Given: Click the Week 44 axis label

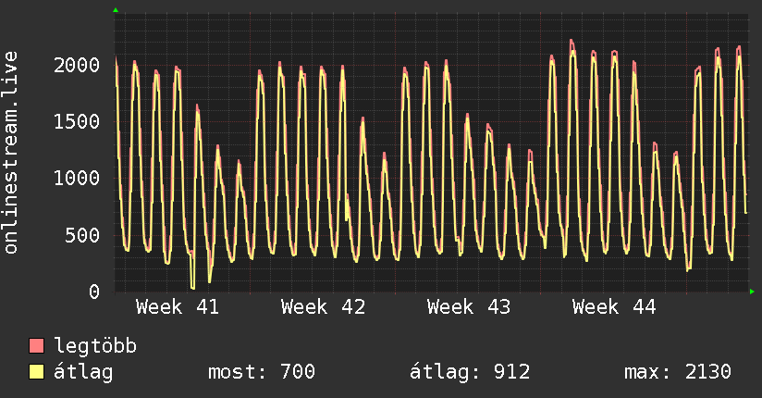Looking at the screenshot, I should pos(614,307).
